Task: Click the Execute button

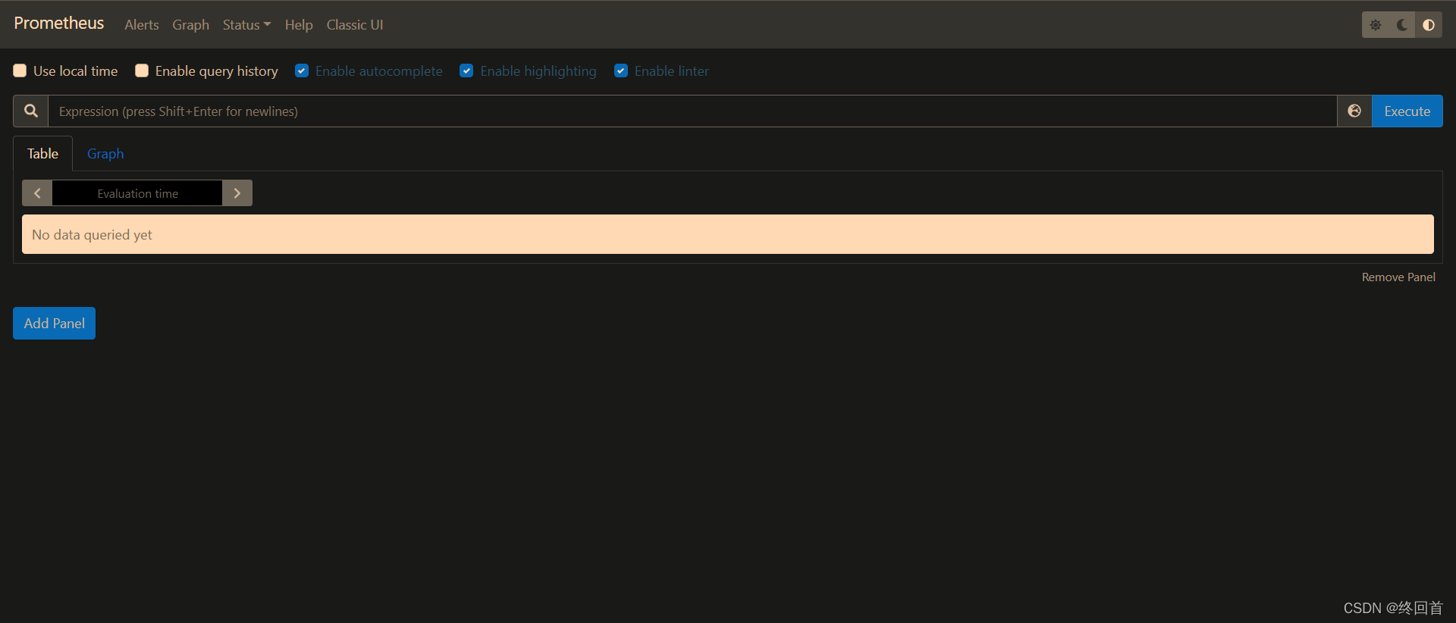Action: tap(1407, 111)
